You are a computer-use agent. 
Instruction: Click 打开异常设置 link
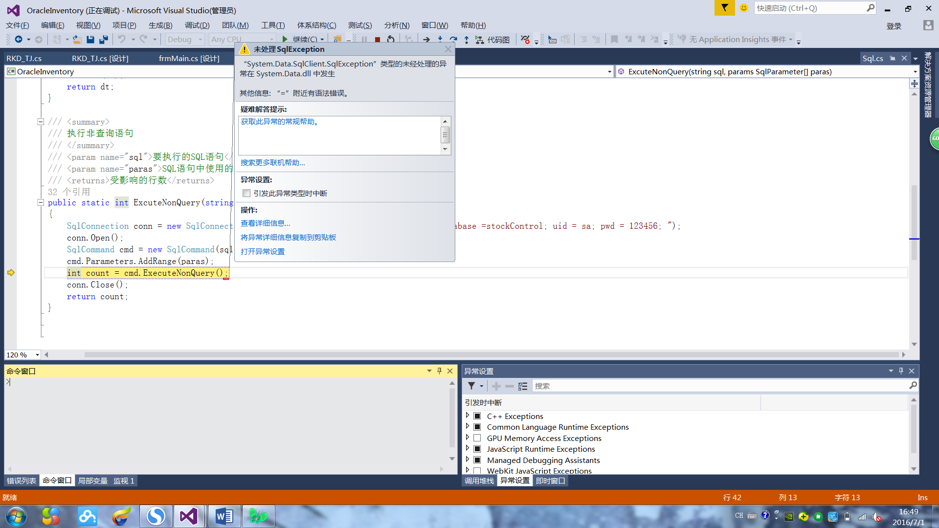(x=262, y=252)
